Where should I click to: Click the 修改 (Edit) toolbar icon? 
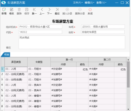pyautogui.click(x=12, y=10)
